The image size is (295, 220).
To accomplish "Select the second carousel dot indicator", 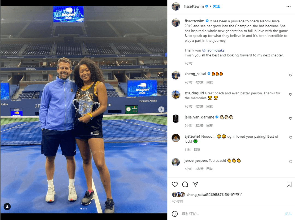I will coord(84,209).
